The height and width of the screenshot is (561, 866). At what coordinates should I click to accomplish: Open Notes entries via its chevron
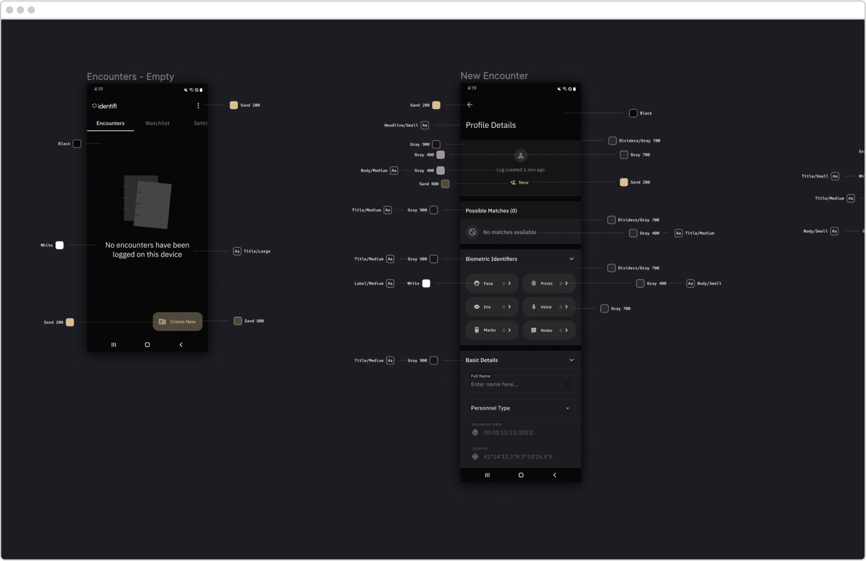click(x=566, y=330)
